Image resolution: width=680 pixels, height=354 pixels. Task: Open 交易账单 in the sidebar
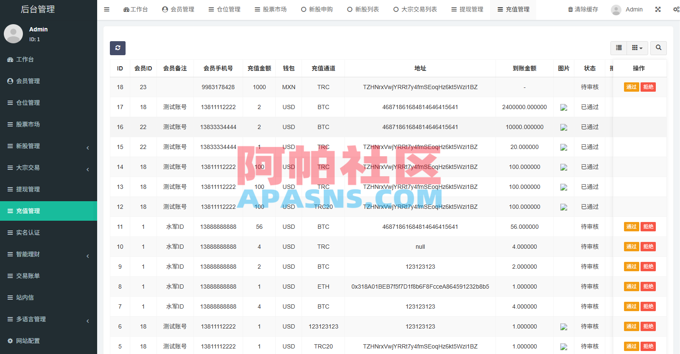coord(48,276)
